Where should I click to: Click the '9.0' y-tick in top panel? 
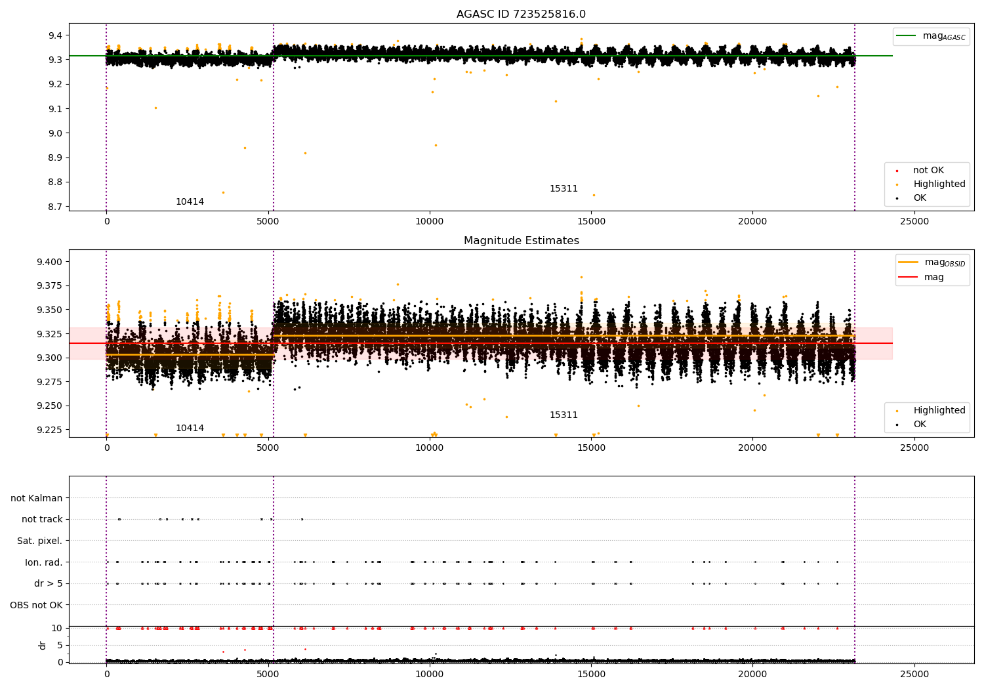(55, 133)
